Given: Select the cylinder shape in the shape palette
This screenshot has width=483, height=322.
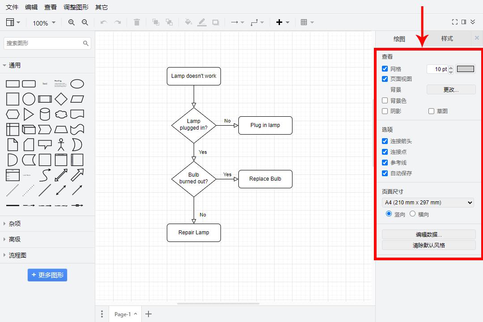Looking at the screenshot, I should click(x=45, y=114).
